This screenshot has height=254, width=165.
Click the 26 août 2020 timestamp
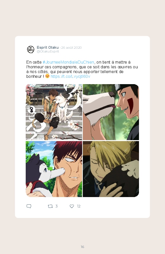(71, 48)
